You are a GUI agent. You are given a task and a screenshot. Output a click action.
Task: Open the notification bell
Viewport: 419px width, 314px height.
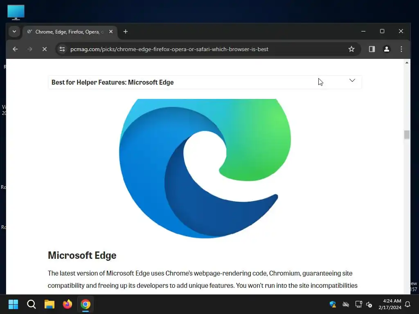click(x=408, y=304)
